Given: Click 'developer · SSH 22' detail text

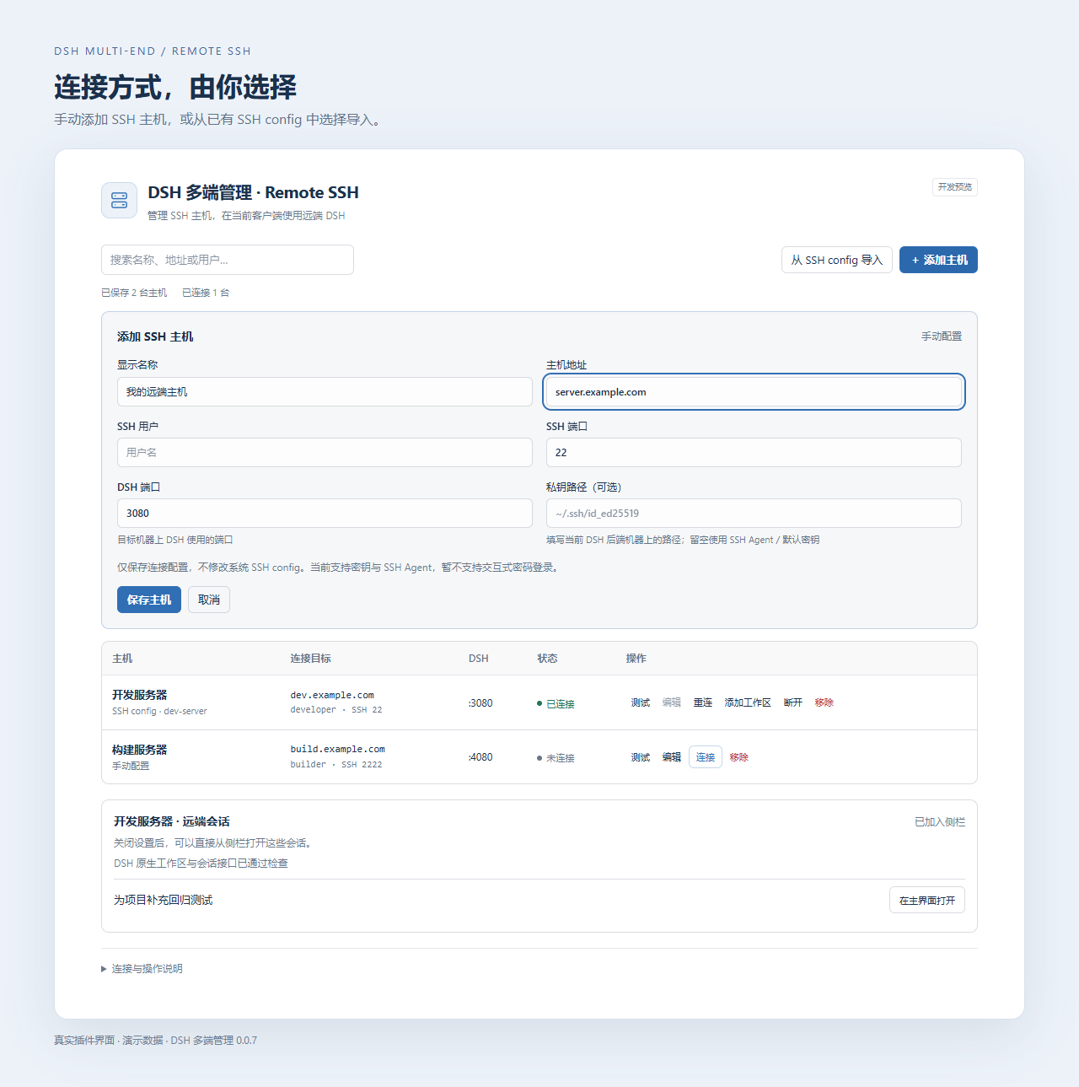Looking at the screenshot, I should [336, 710].
